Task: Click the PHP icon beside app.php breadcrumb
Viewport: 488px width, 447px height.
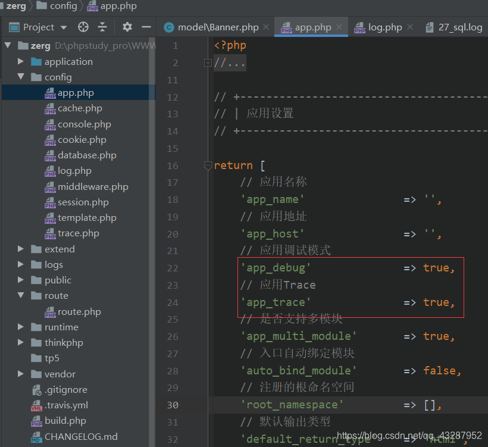Action: [92, 7]
